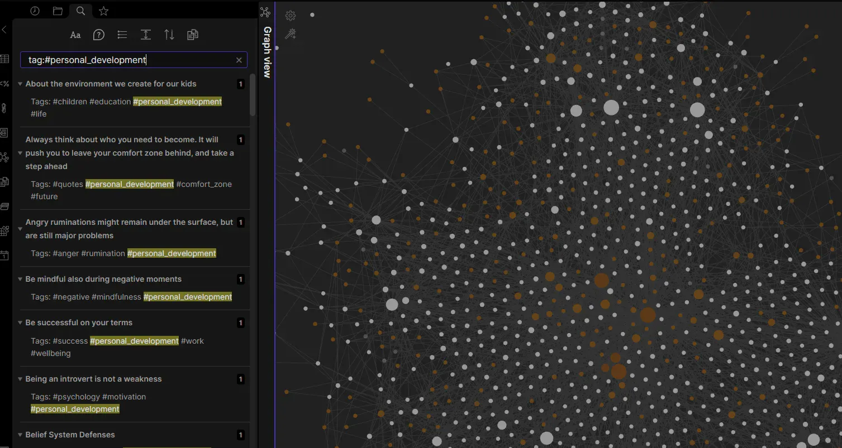The height and width of the screenshot is (448, 842).
Task: Switch to the File explorer folder tab
Action: coord(58,11)
